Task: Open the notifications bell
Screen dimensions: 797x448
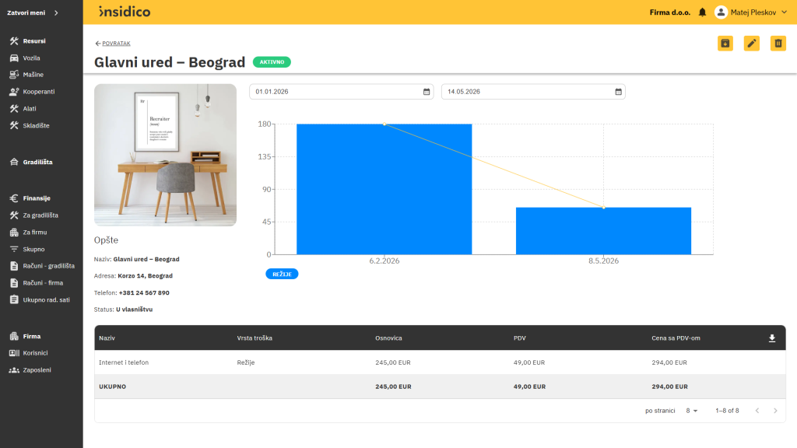Action: [702, 12]
